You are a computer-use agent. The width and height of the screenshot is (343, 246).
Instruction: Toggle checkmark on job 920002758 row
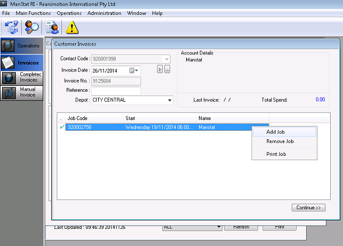(62, 128)
